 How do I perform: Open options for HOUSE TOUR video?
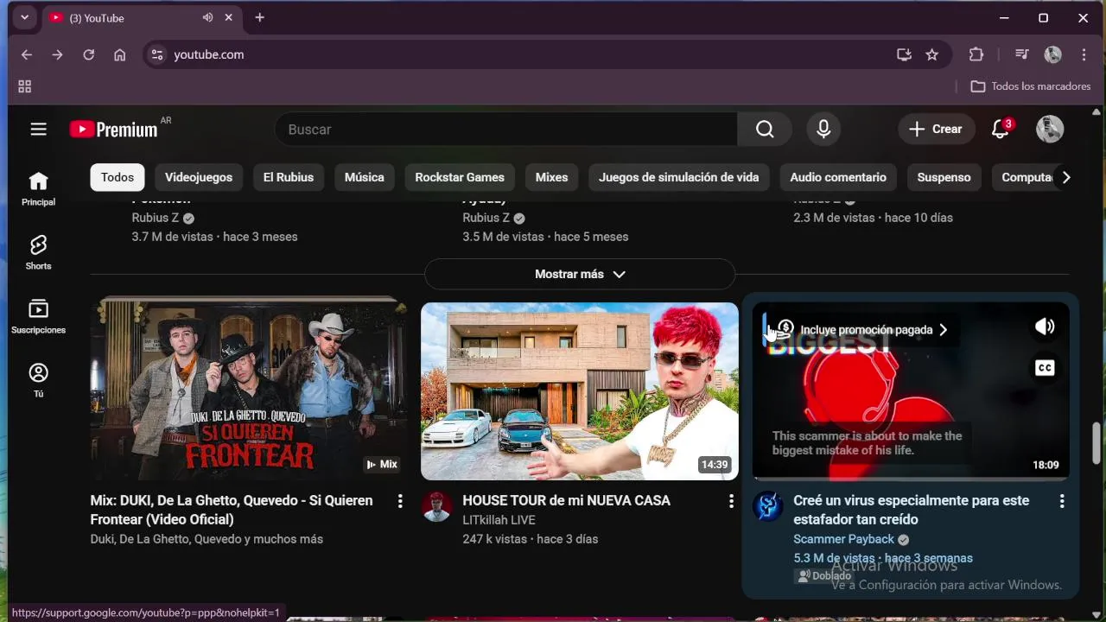tap(731, 501)
